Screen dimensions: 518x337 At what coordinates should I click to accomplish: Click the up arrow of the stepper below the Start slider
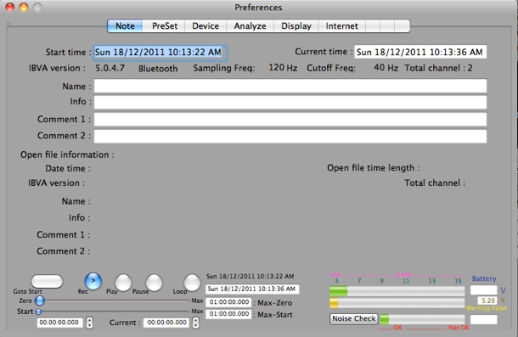[x=89, y=320]
